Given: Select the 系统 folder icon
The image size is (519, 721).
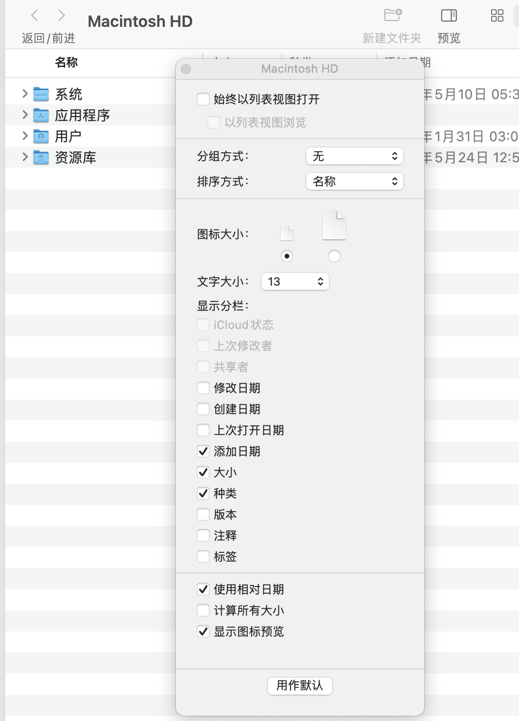Looking at the screenshot, I should coord(41,94).
